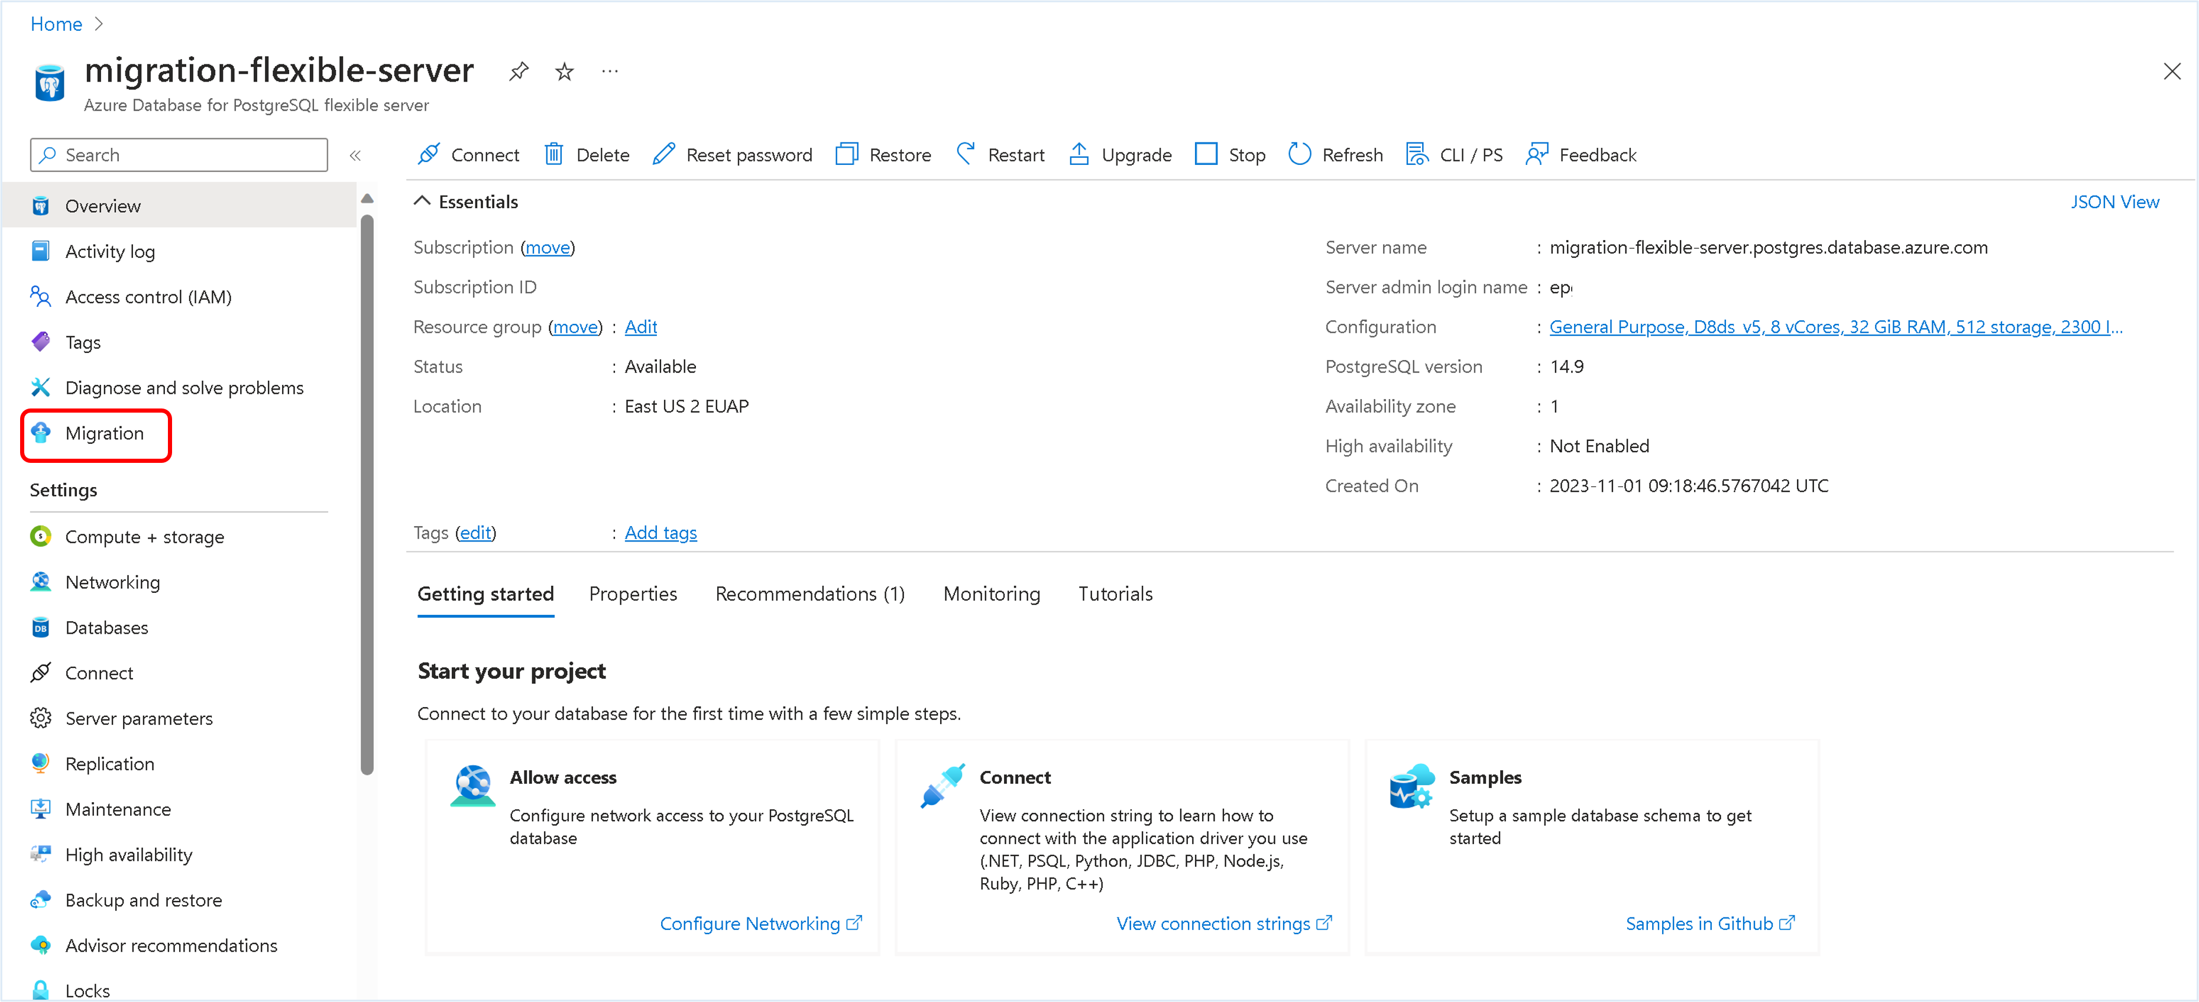2199x1002 pixels.
Task: Click the Tags sidebar icon
Action: pos(40,342)
